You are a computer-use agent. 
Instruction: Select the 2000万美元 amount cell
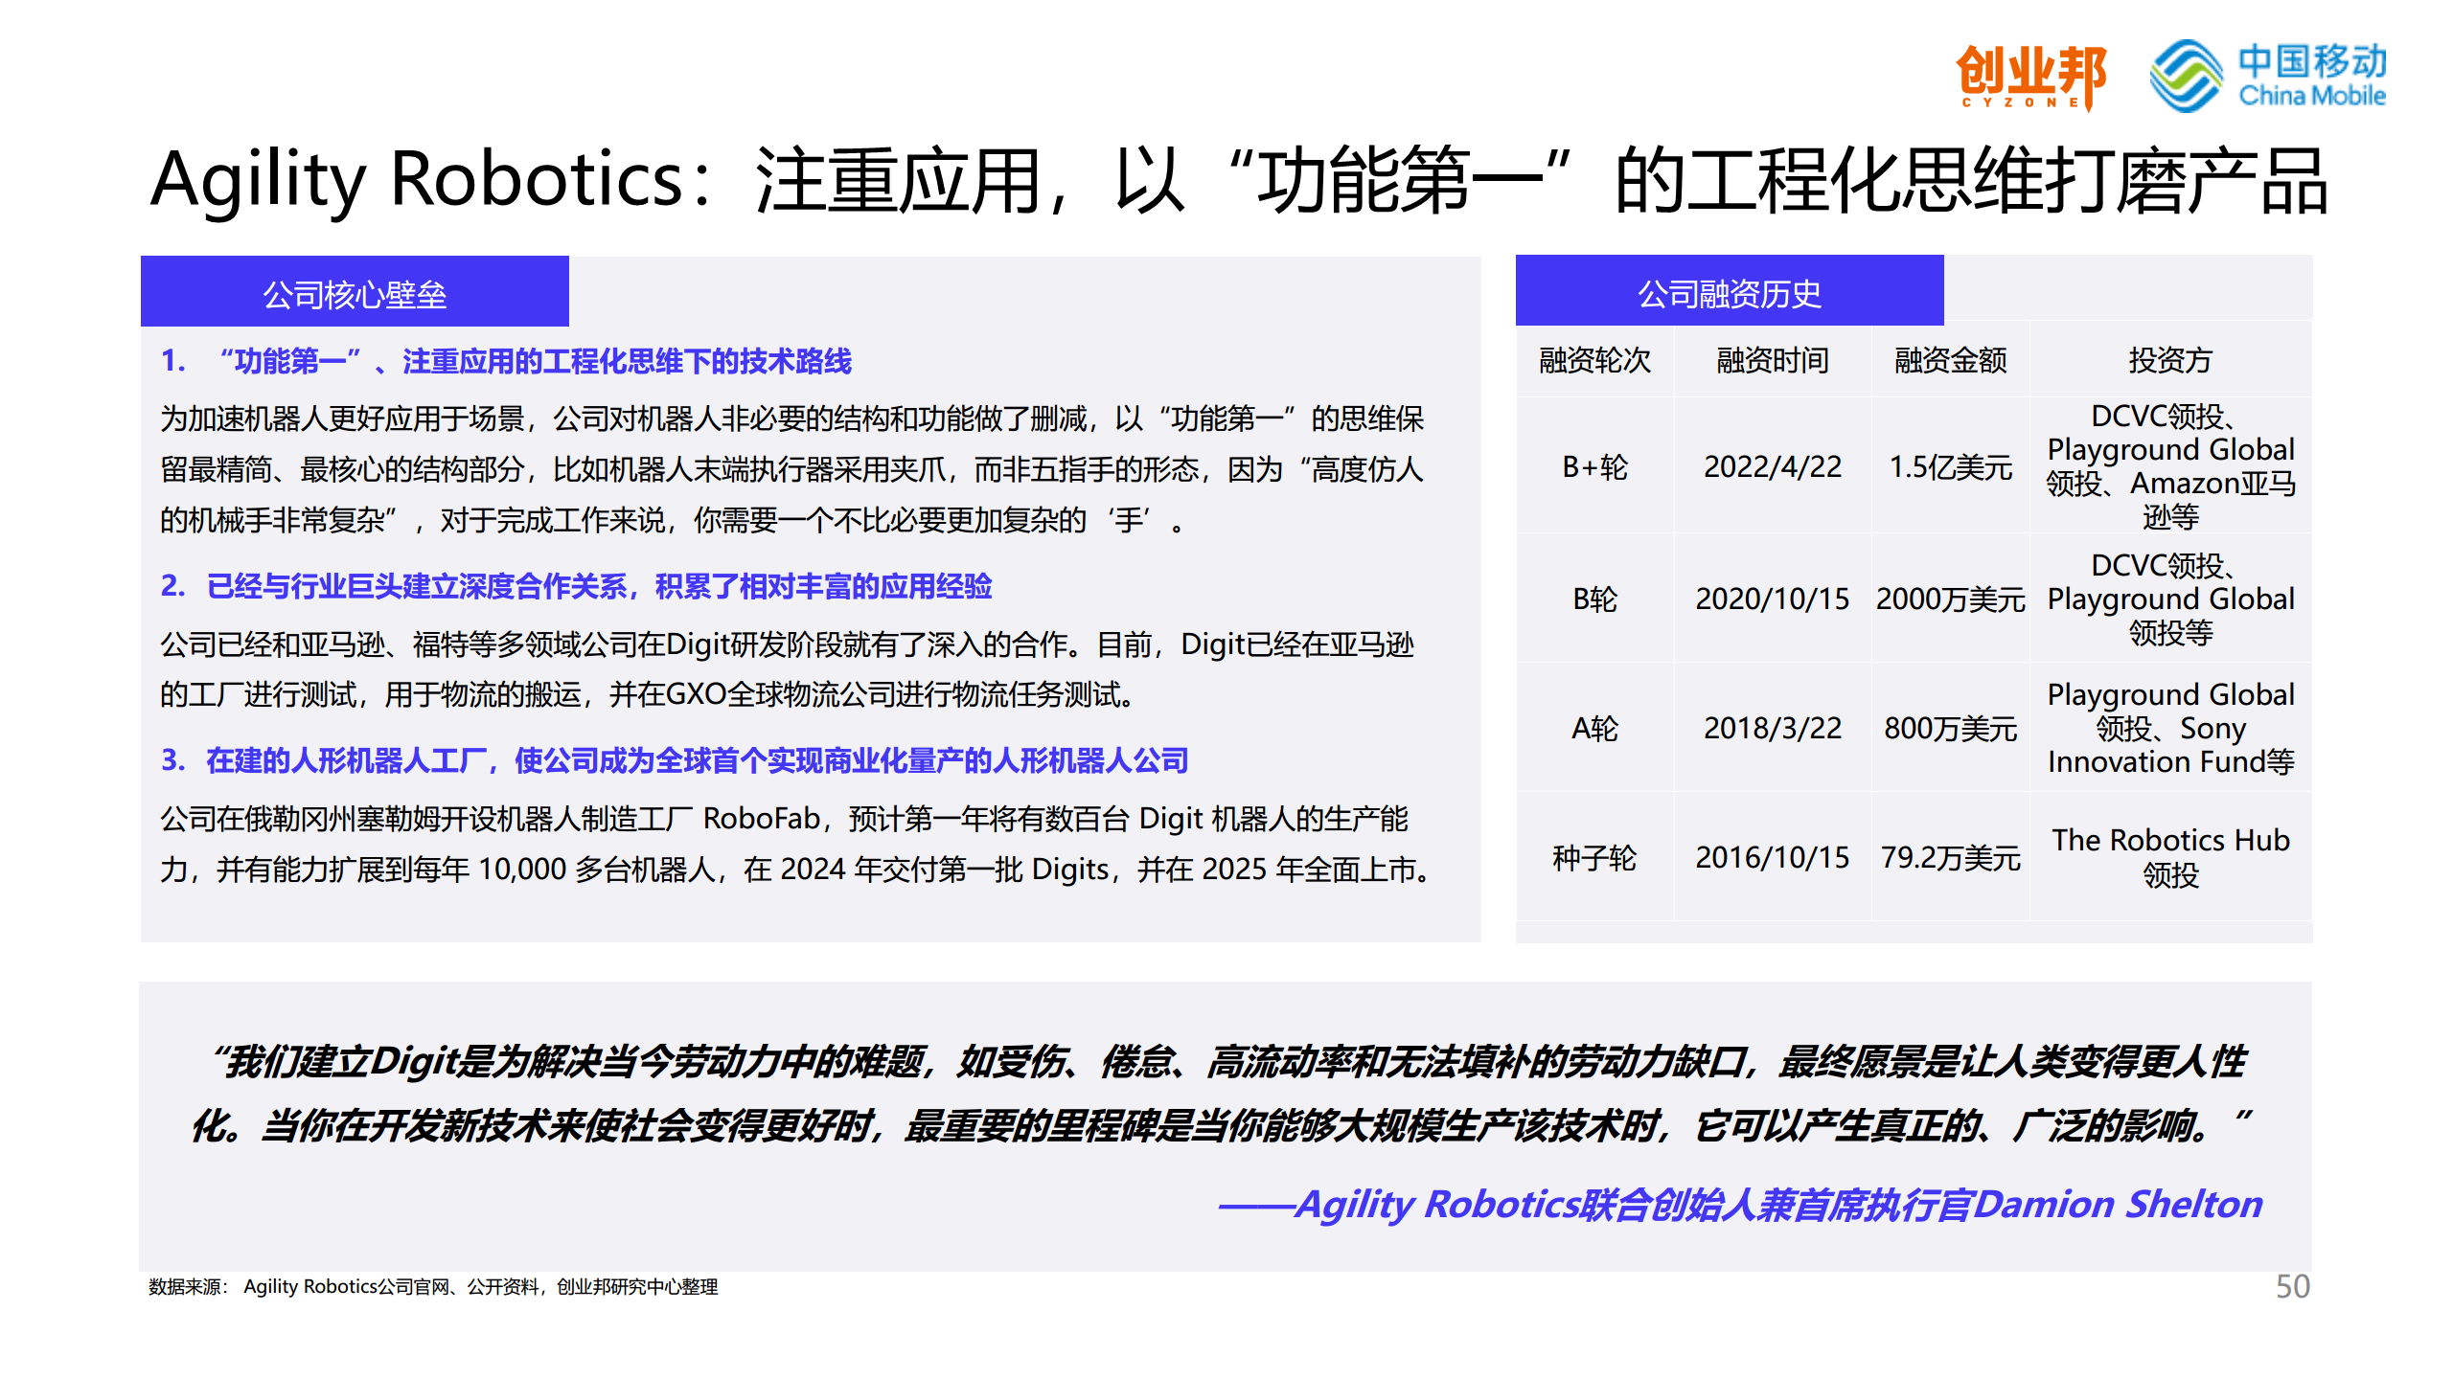[x=1951, y=599]
